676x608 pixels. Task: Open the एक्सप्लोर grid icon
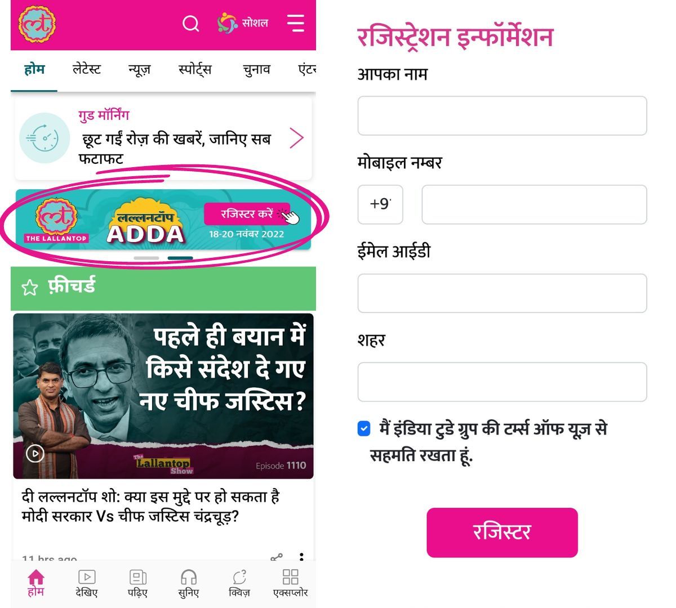pyautogui.click(x=290, y=577)
